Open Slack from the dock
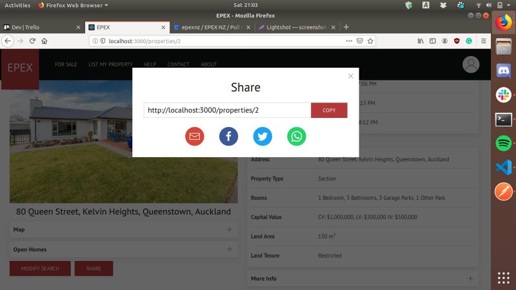The height and width of the screenshot is (290, 516). pyautogui.click(x=504, y=95)
